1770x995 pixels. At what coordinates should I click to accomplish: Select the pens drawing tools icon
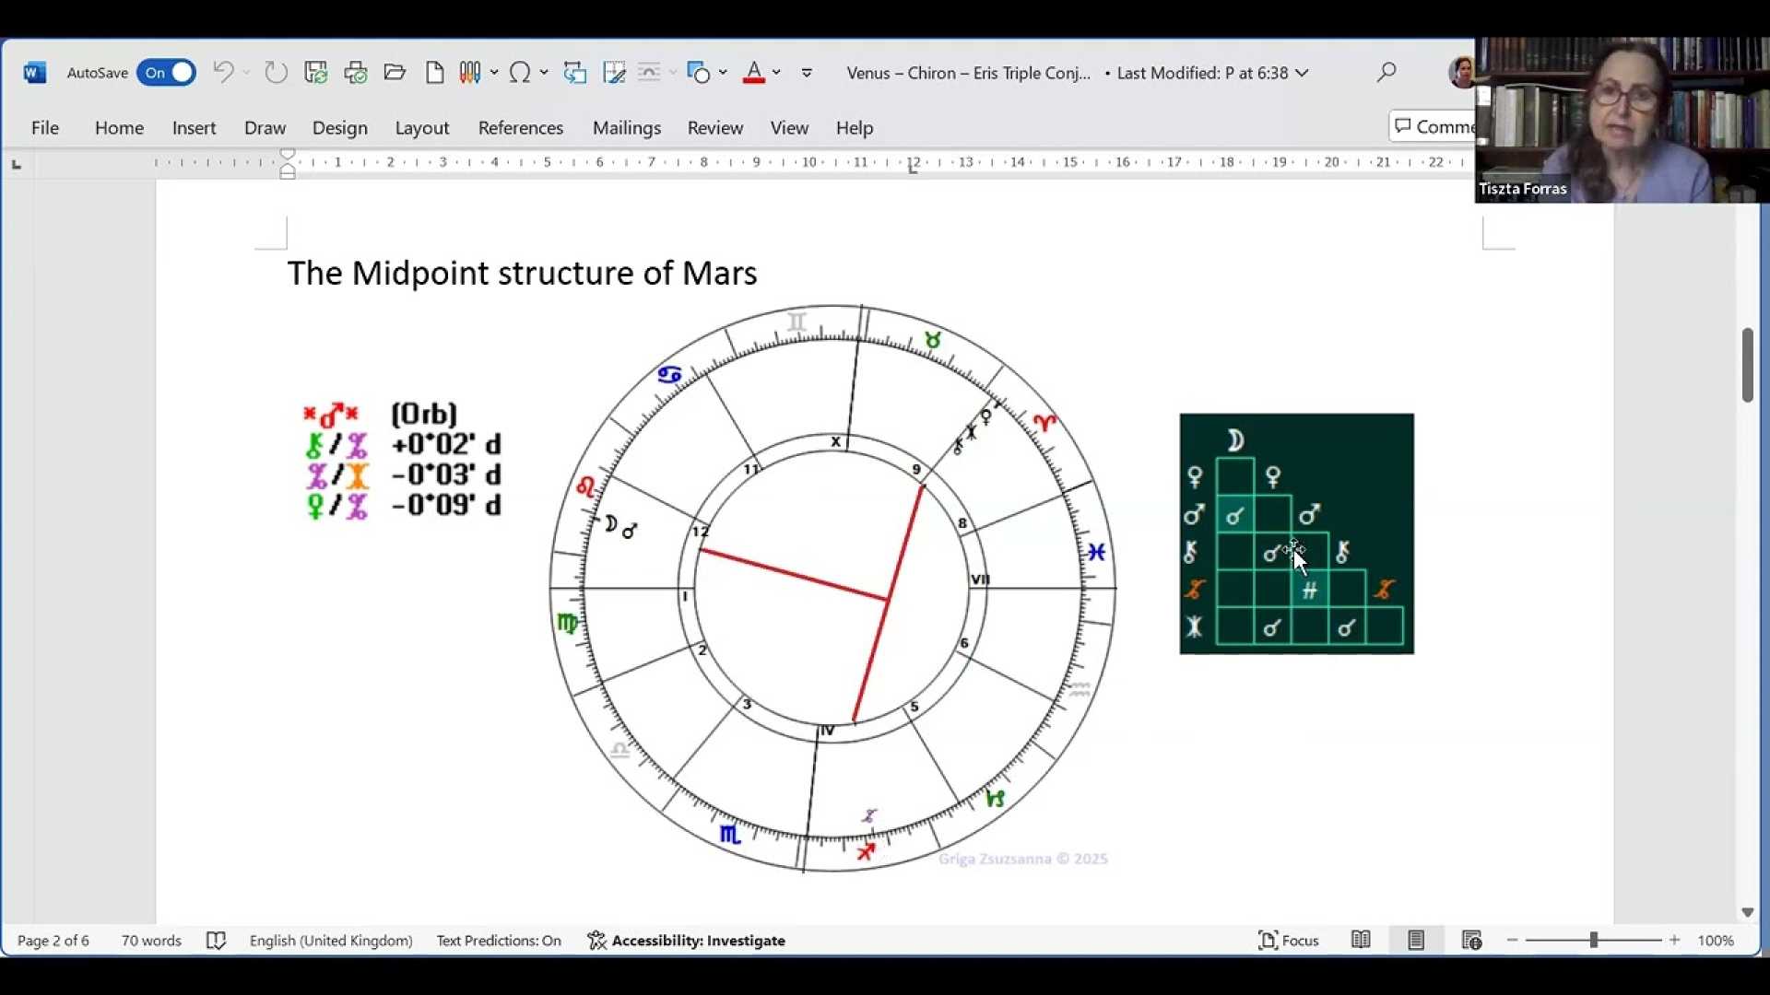(x=470, y=72)
